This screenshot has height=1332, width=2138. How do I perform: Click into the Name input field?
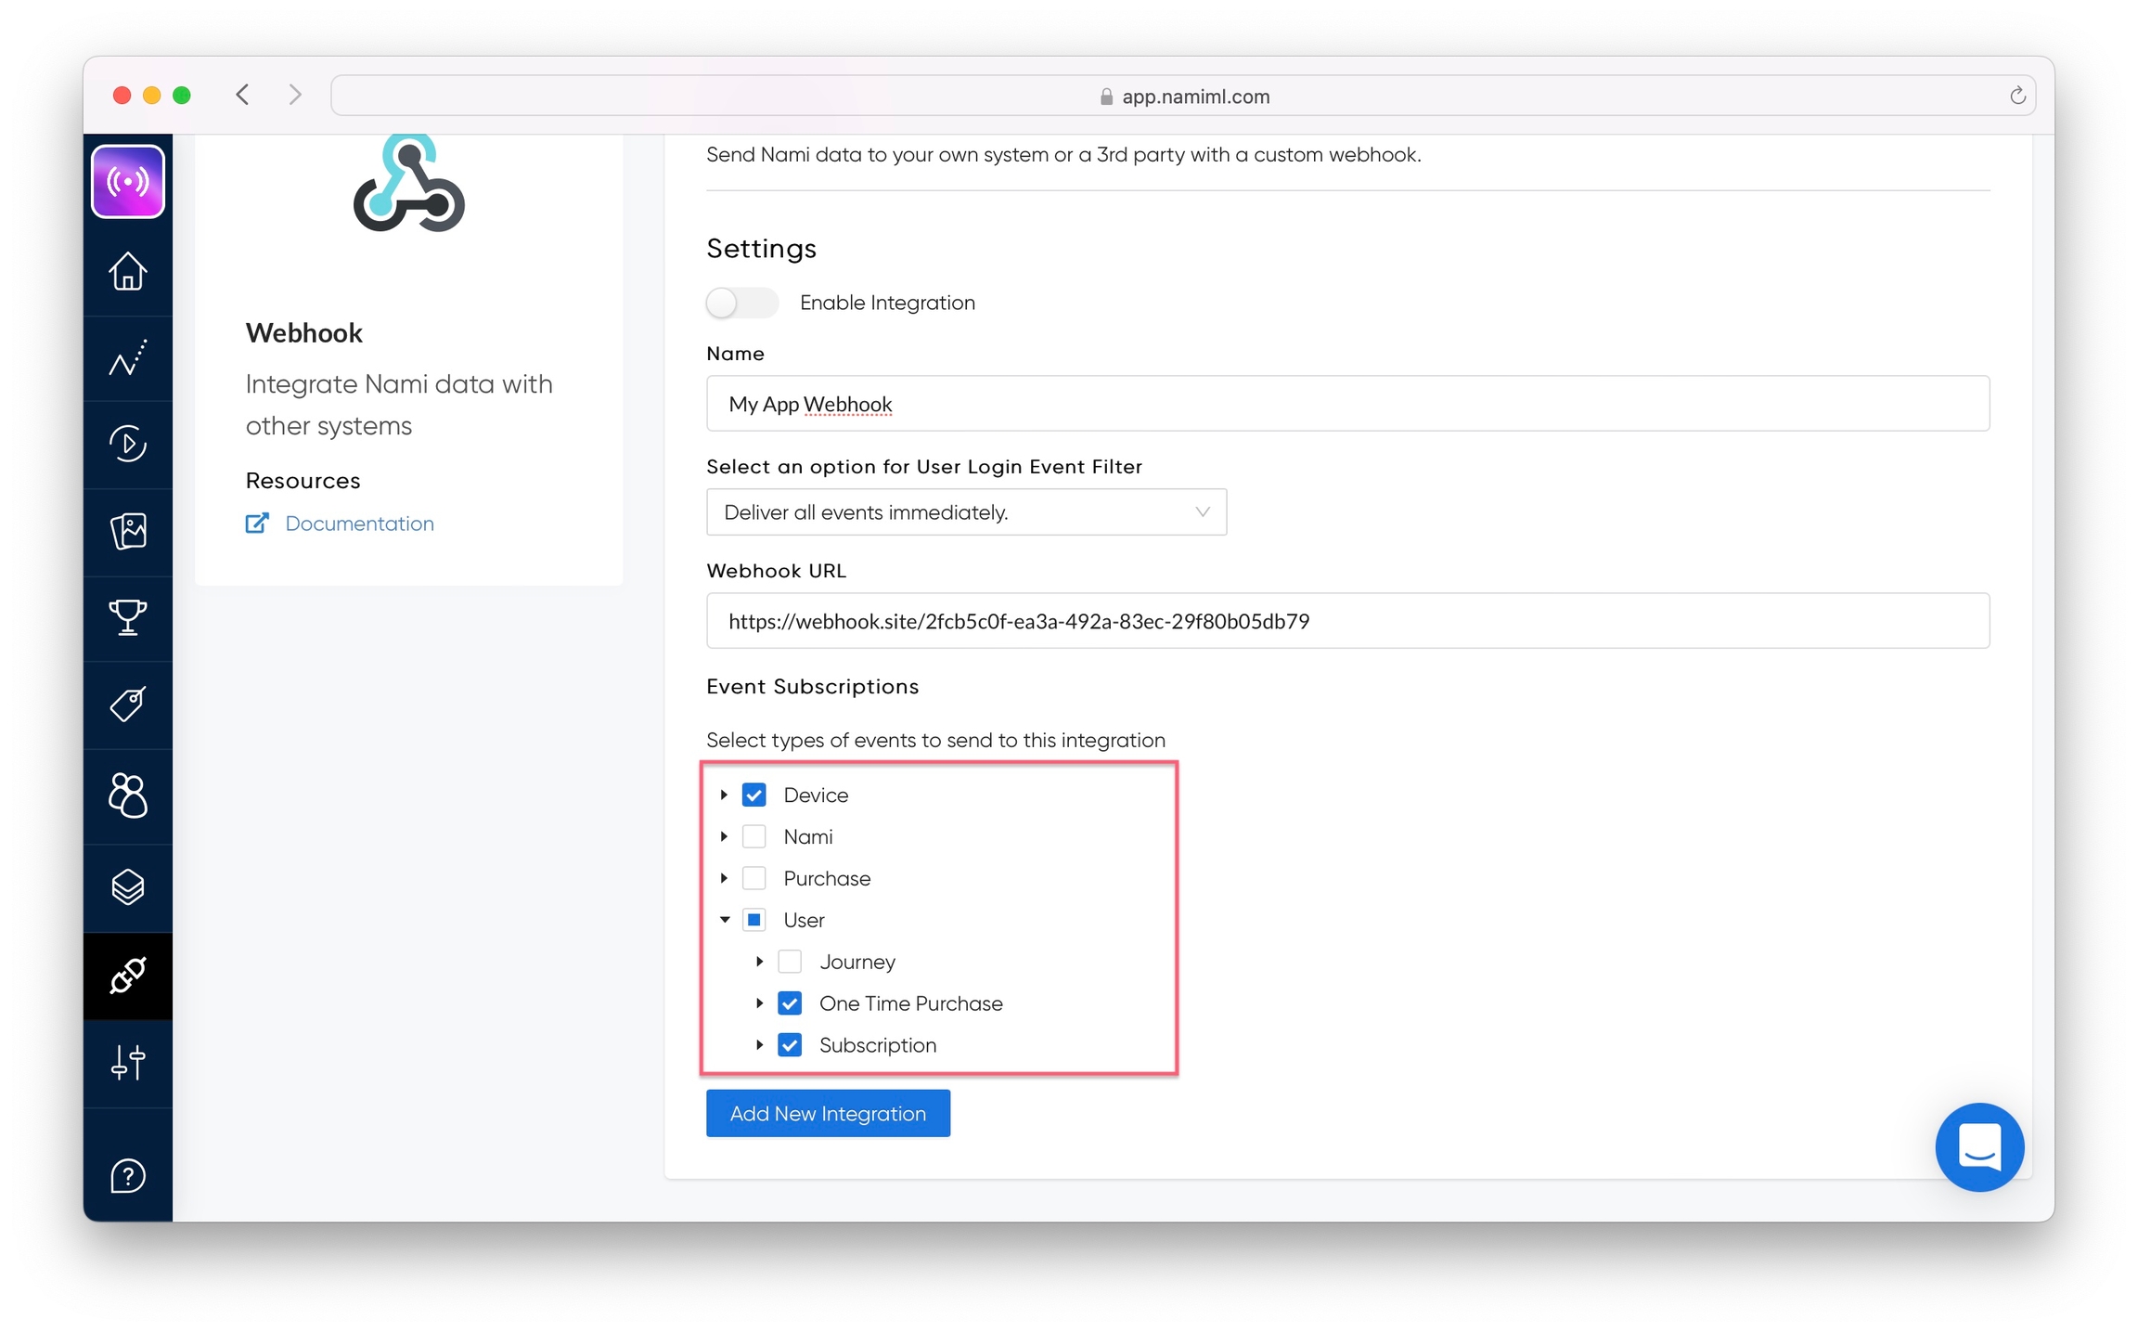(x=1347, y=404)
